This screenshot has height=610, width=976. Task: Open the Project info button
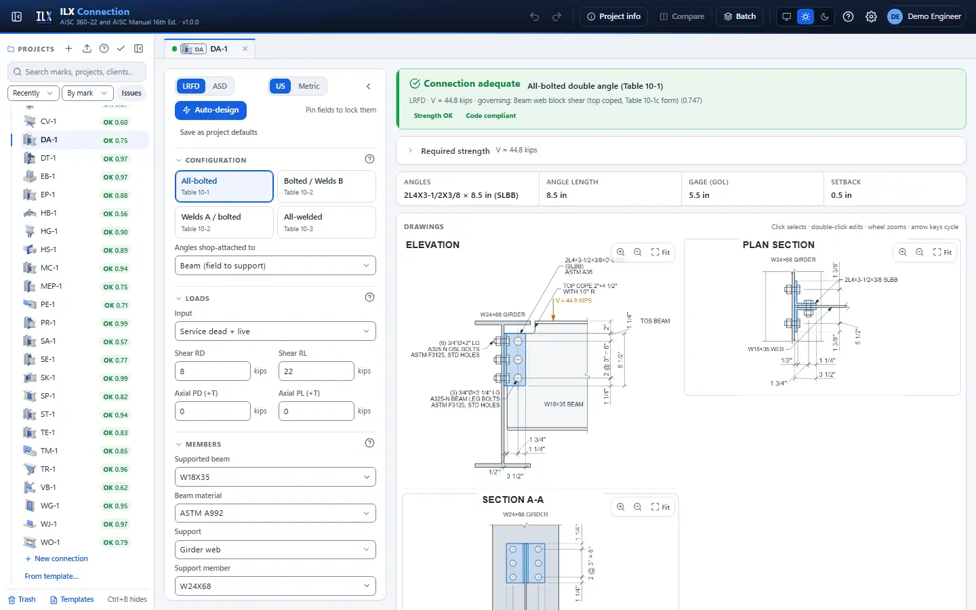pos(614,16)
